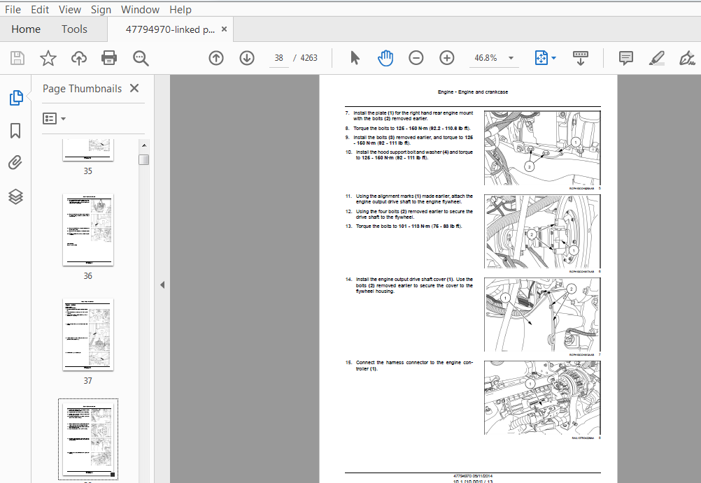Select page 37 thumbnail
The width and height of the screenshot is (701, 483).
click(88, 335)
